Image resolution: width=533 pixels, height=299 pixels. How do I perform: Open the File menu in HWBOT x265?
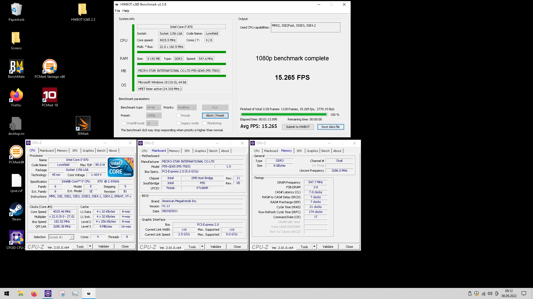[117, 11]
